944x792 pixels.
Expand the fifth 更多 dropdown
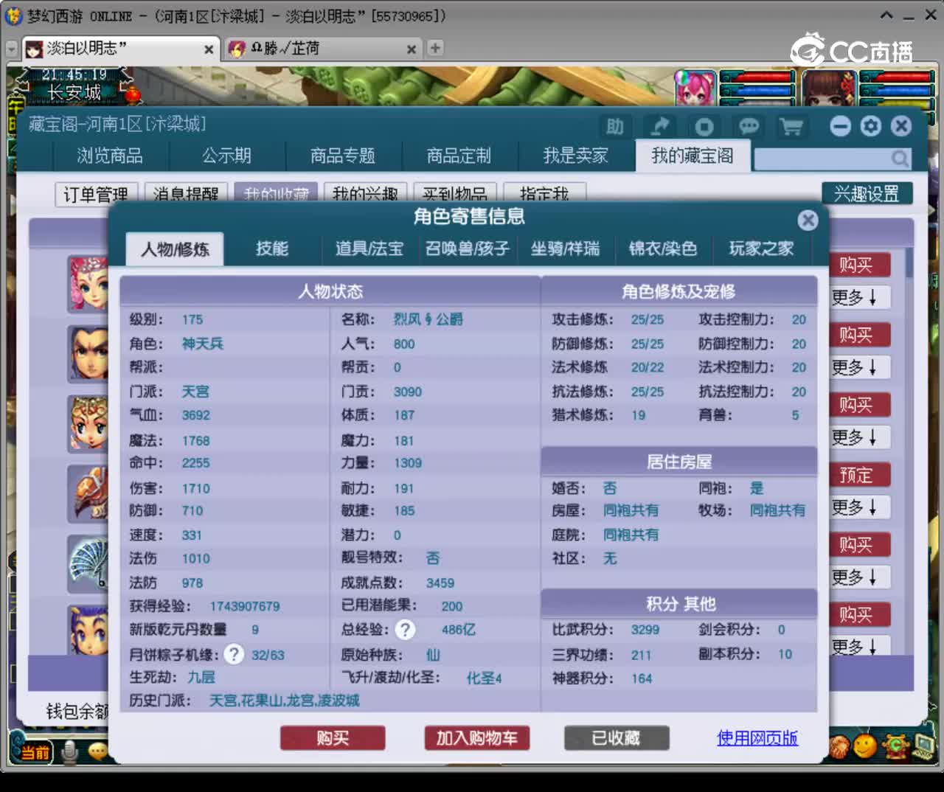pyautogui.click(x=858, y=577)
